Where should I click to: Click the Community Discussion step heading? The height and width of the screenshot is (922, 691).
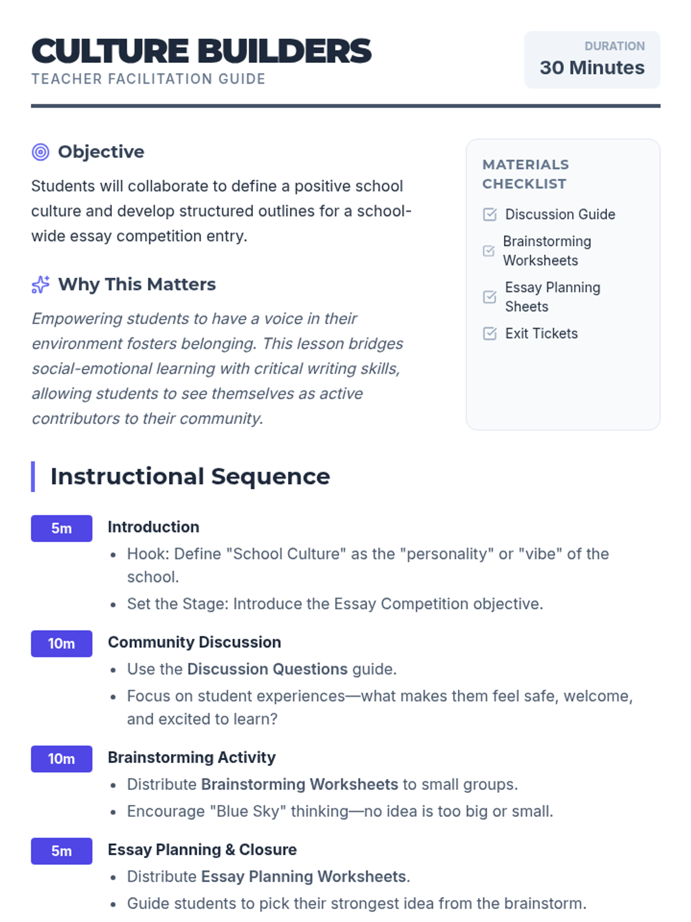pyautogui.click(x=194, y=642)
